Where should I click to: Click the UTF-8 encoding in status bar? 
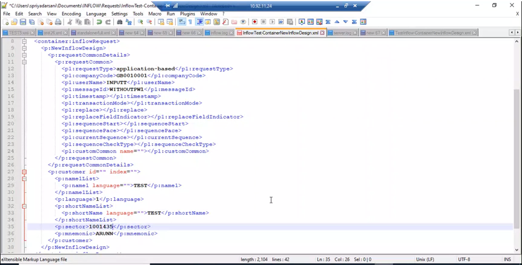[x=464, y=259]
